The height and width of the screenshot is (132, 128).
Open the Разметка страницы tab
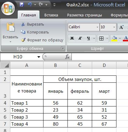point(85,15)
